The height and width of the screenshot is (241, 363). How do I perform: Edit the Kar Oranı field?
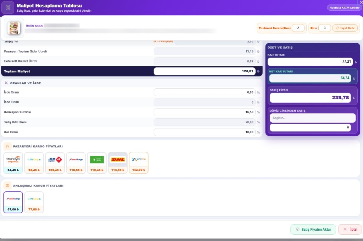[205, 132]
